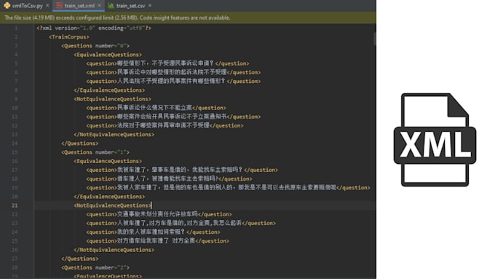The width and height of the screenshot is (495, 279).
Task: Click the xml version declaration on line 1
Action: [94, 28]
